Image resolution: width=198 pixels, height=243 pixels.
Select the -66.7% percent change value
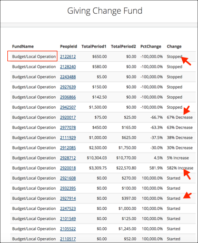156,117
